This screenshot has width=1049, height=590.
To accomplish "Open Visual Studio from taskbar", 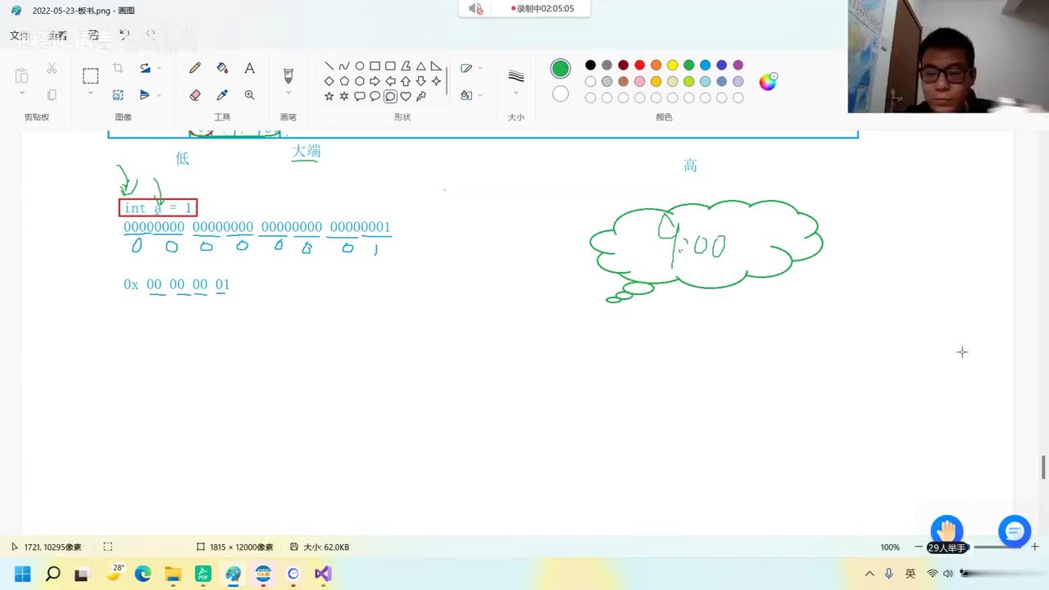I will (x=323, y=574).
